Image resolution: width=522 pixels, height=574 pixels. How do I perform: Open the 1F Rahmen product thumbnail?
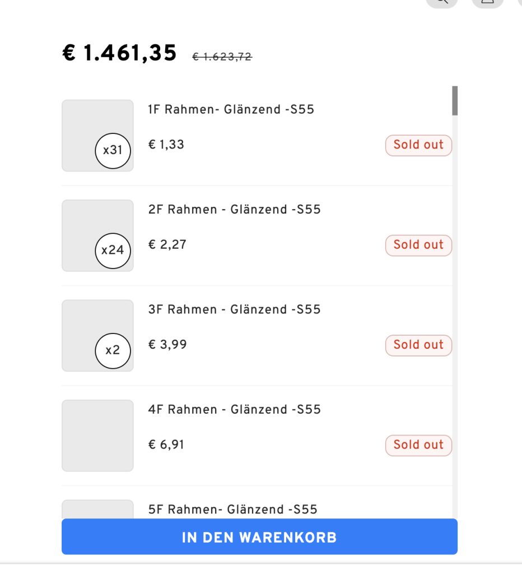[97, 136]
